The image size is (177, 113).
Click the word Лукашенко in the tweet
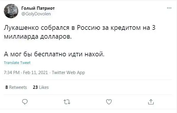(21, 27)
